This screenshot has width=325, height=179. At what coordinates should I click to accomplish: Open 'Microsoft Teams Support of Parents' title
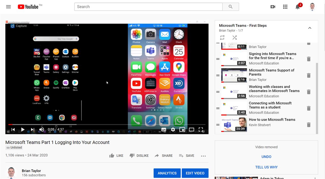point(272,72)
